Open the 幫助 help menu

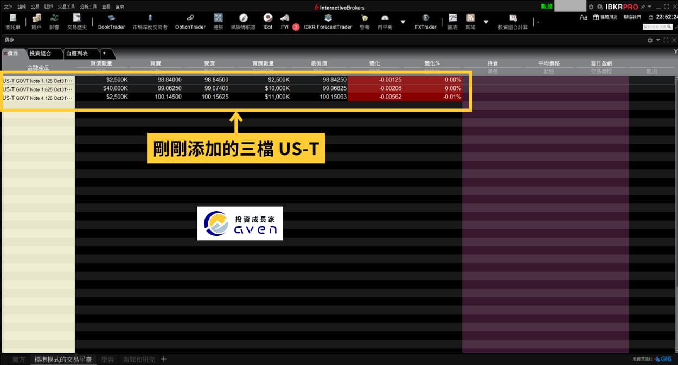click(119, 7)
